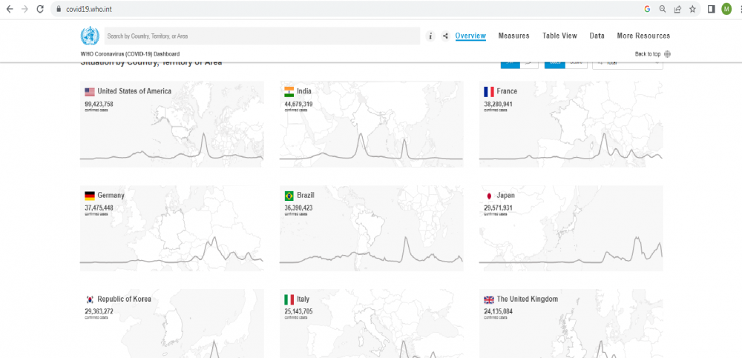
Task: Click the share icon in the header
Action: [445, 36]
